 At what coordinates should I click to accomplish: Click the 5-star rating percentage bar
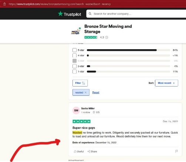click(128, 50)
